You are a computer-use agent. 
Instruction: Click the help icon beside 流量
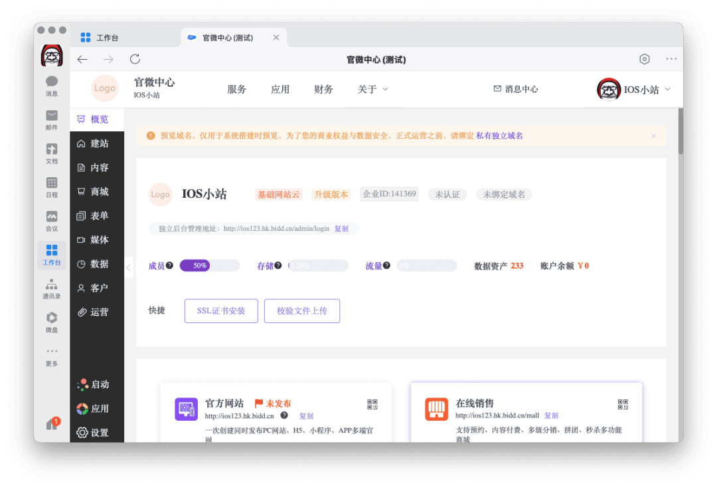point(386,265)
